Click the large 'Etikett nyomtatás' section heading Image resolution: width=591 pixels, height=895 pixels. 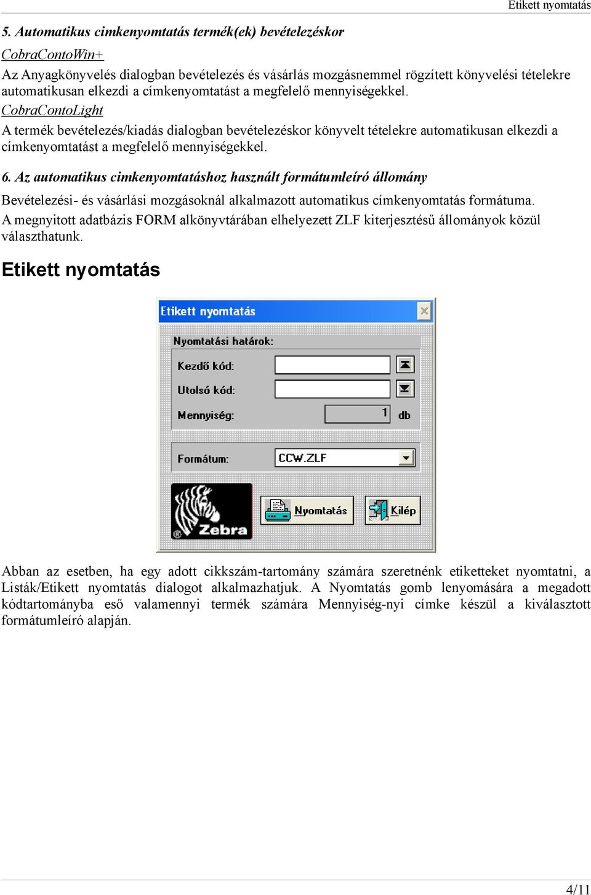[x=81, y=270]
